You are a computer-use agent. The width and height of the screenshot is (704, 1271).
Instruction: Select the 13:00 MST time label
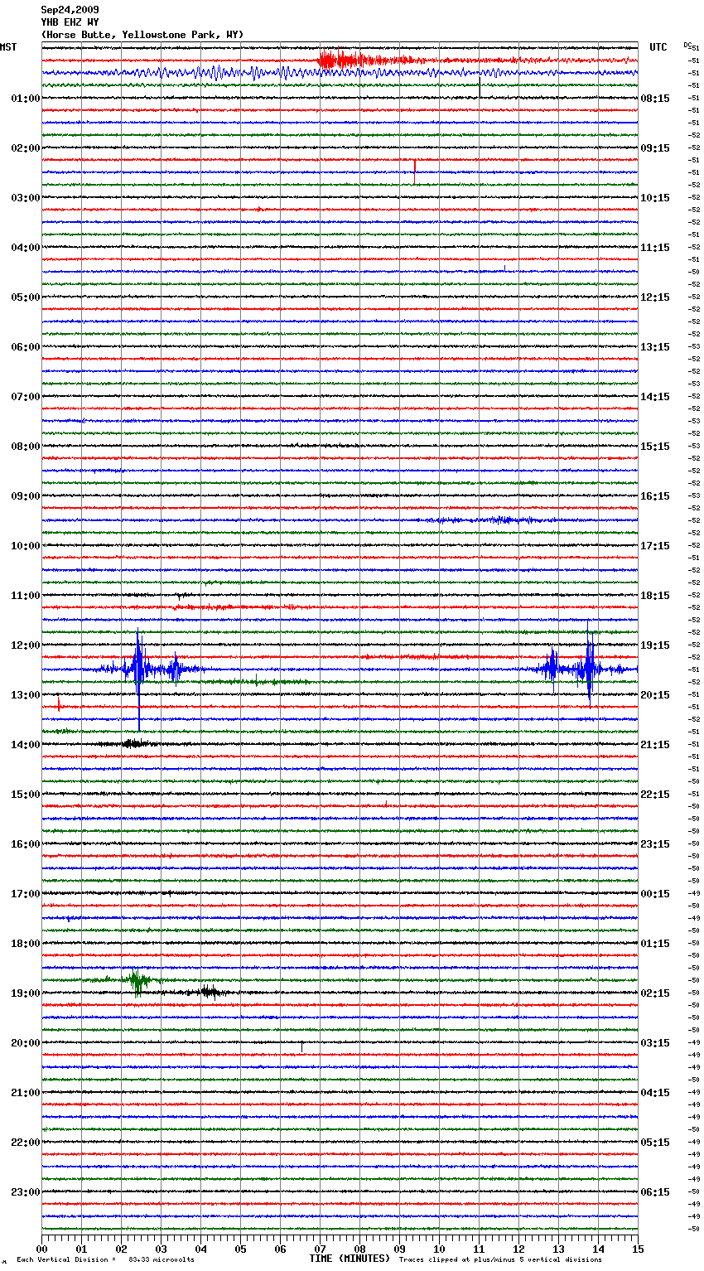click(x=26, y=695)
